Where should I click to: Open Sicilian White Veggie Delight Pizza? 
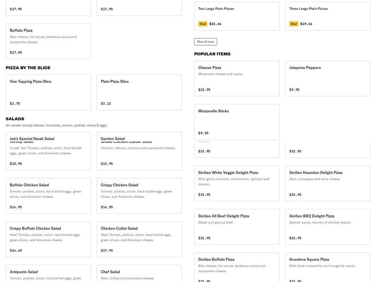pos(236,183)
